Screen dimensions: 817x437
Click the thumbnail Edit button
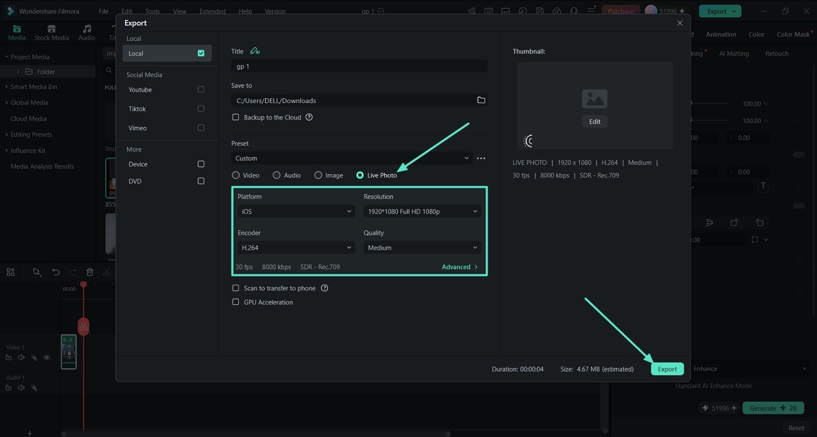pyautogui.click(x=595, y=121)
